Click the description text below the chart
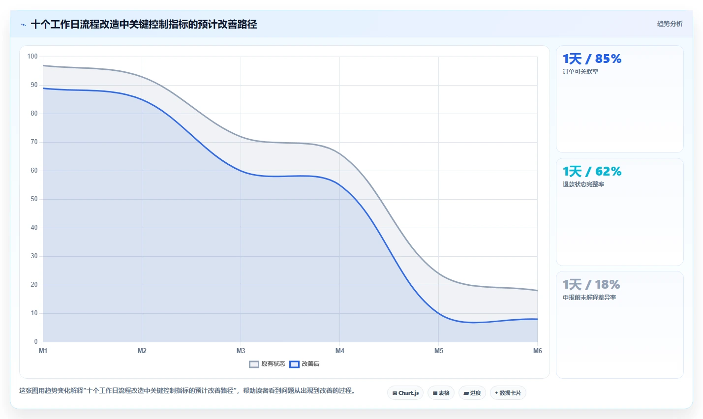This screenshot has height=419, width=703. tap(187, 391)
